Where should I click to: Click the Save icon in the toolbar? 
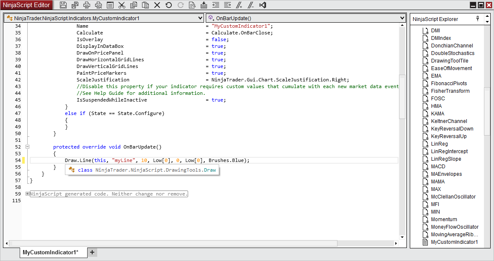[63, 5]
